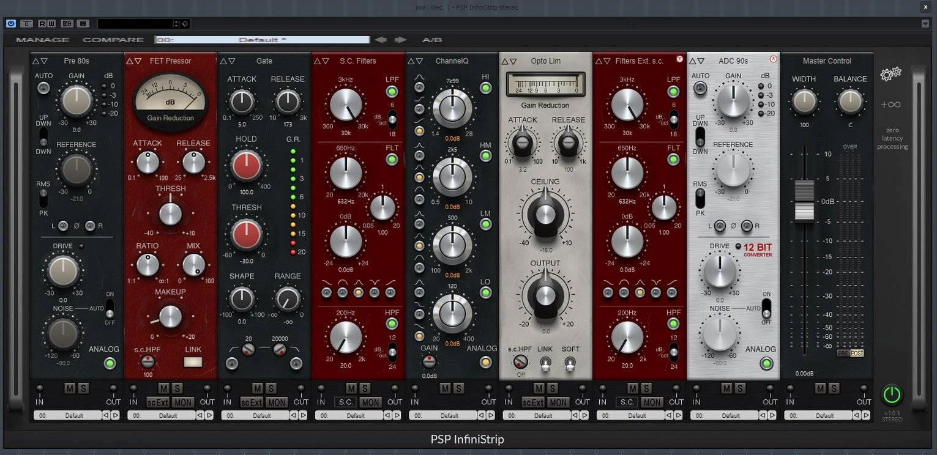937x455 pixels.
Task: Open the Pre 80s module preset dropdown
Action: tap(68, 415)
